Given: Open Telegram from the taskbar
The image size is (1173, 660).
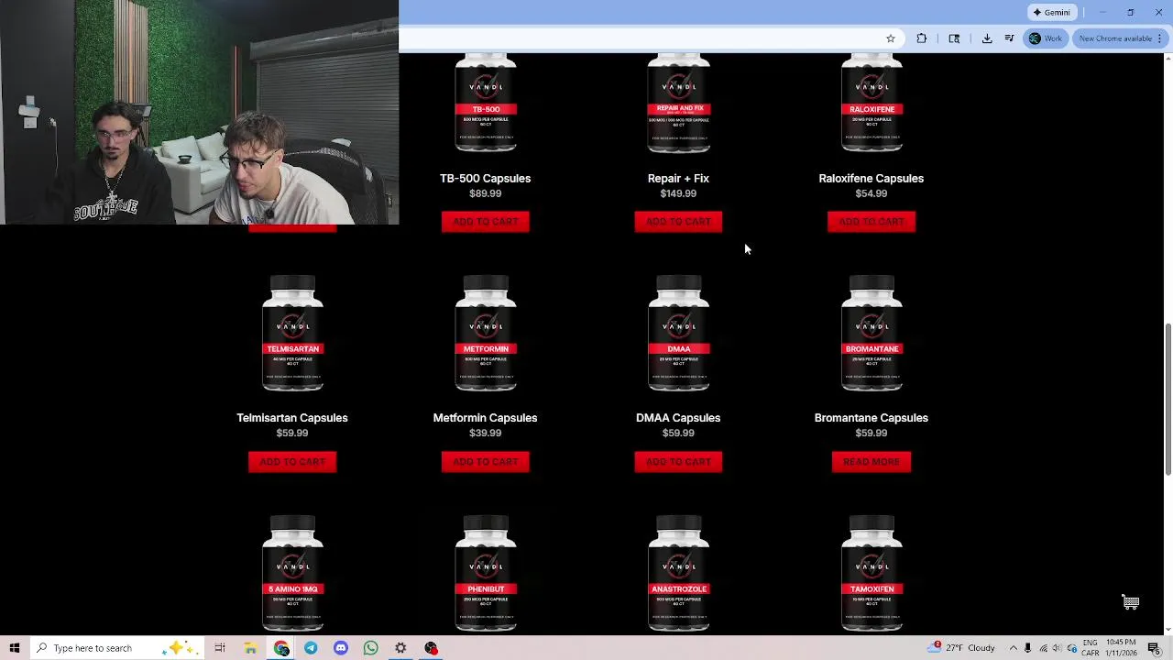Looking at the screenshot, I should click(x=311, y=648).
